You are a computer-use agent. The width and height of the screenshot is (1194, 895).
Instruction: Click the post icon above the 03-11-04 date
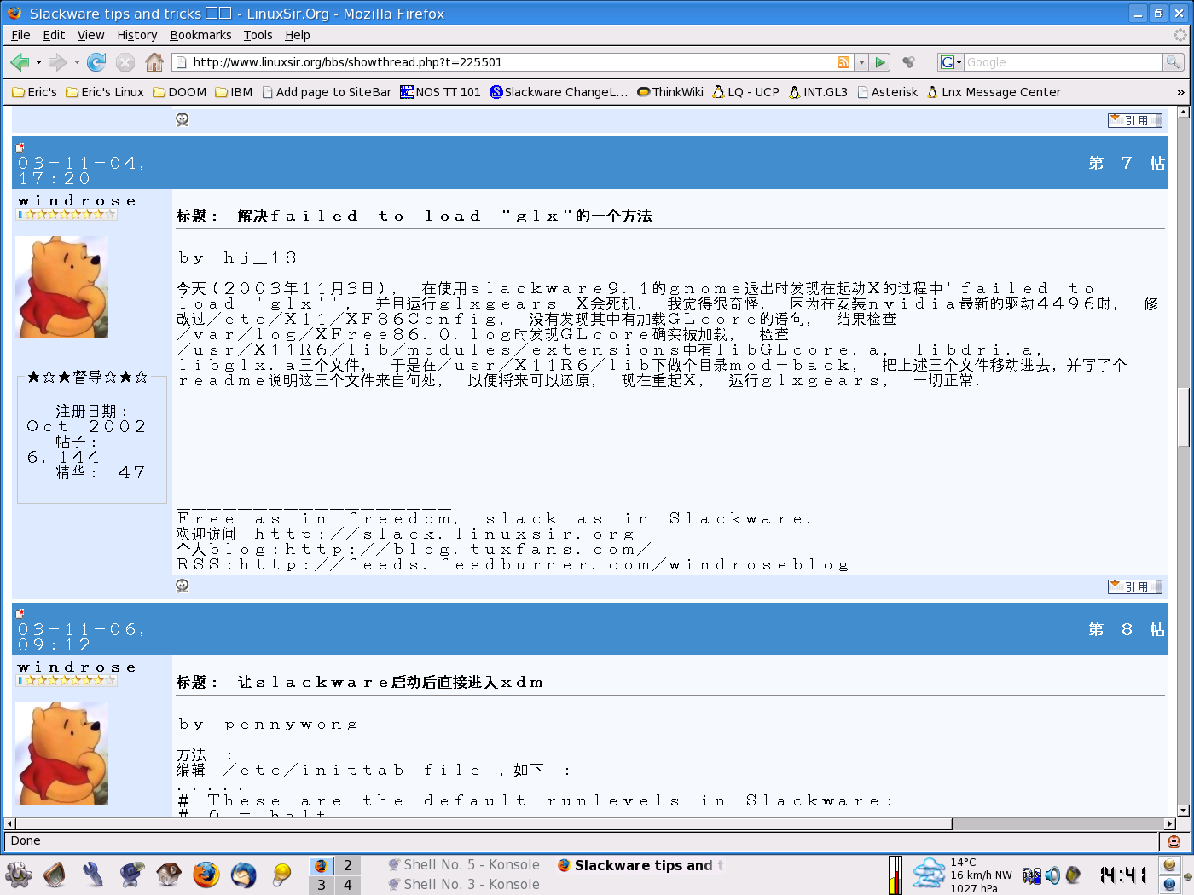pyautogui.click(x=20, y=147)
